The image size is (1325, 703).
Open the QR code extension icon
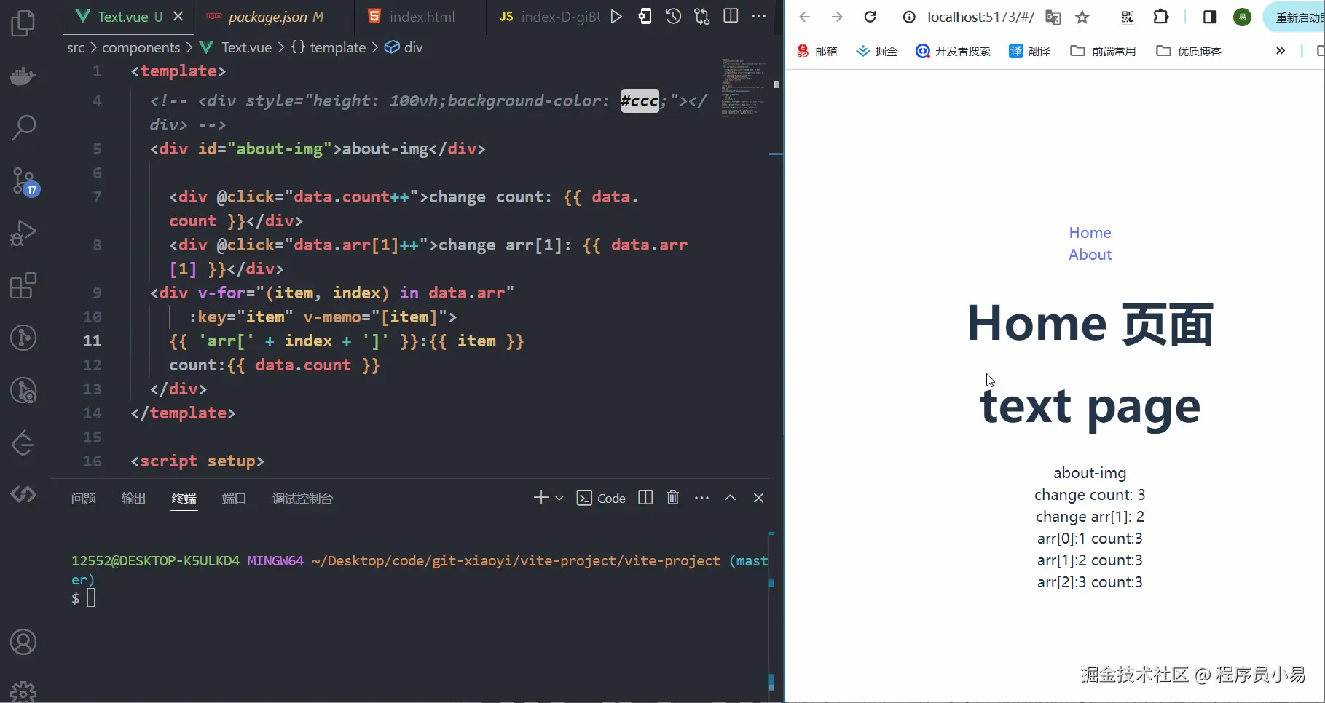pos(1128,17)
